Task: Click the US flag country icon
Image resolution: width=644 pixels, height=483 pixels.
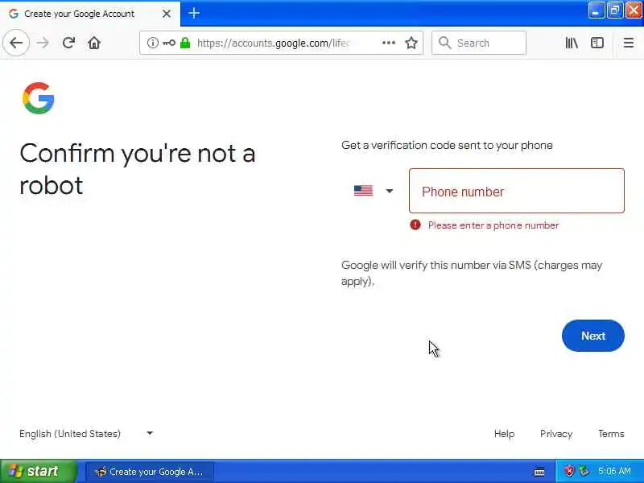Action: [364, 191]
